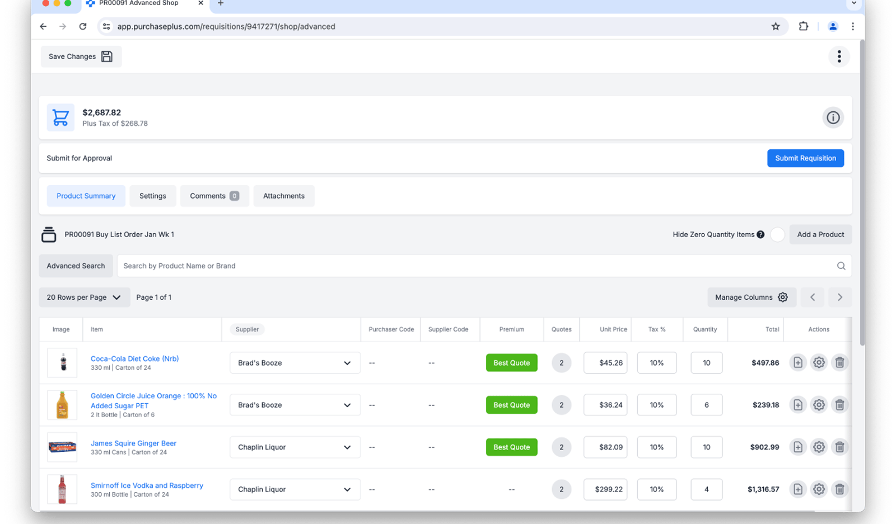Open Coca-Cola Diet Coke (Nrb) product link
Viewport: 896px width, 524px height.
coord(134,358)
